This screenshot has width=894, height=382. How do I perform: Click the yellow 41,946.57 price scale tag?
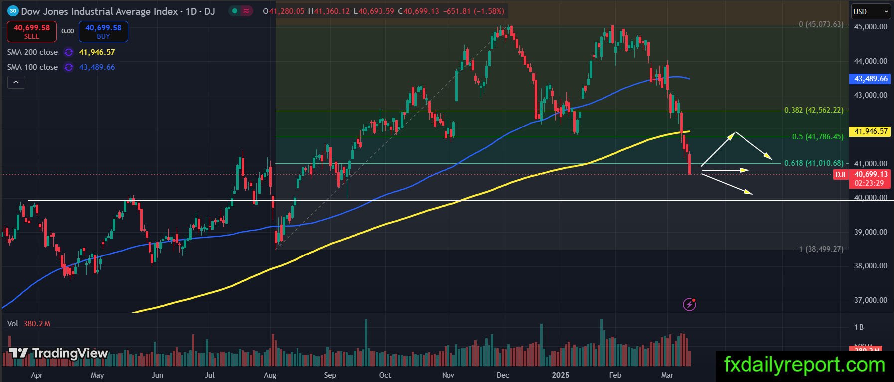click(871, 131)
